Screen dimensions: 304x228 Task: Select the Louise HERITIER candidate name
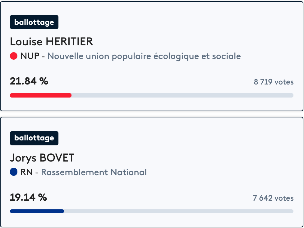52,42
